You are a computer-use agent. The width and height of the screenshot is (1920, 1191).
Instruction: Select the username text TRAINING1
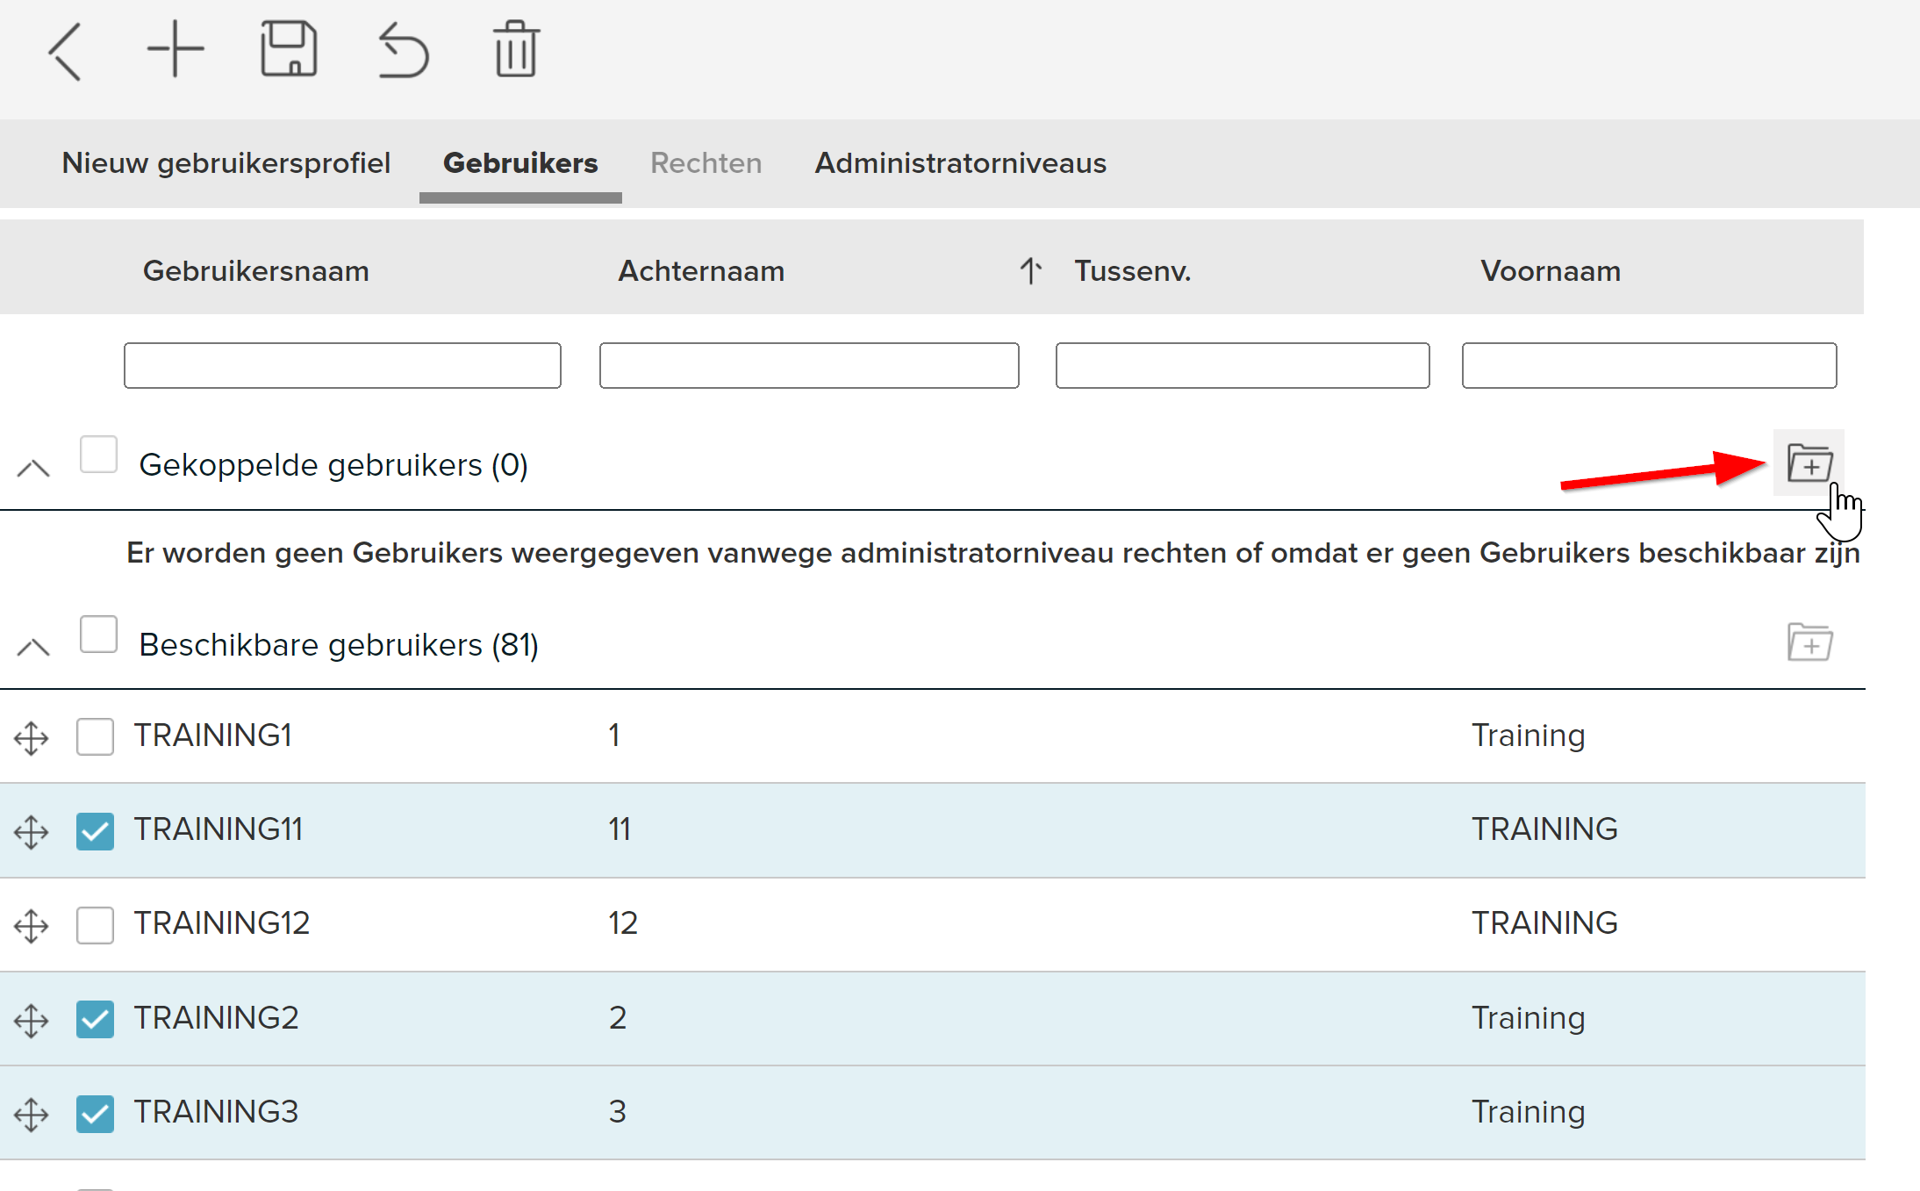pyautogui.click(x=213, y=735)
